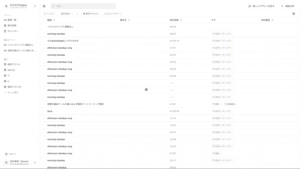
Task: Open the 植松テスト3 deal in the sidebar
Action: (x=13, y=64)
